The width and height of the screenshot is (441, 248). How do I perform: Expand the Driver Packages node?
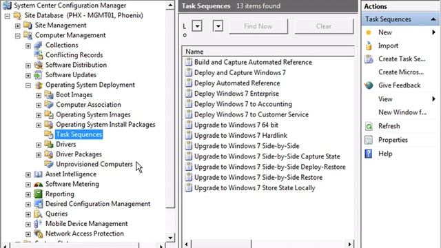click(39, 155)
